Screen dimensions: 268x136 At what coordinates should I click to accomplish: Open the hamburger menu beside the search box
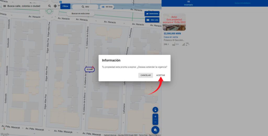tap(5, 6)
